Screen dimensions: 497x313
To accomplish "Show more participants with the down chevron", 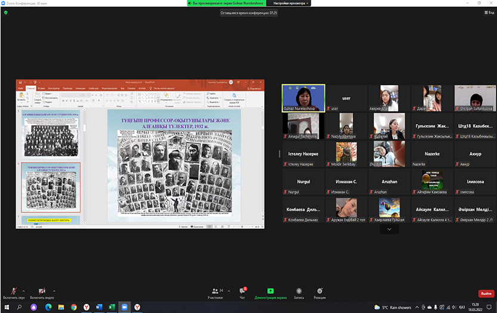I will 389,229.
